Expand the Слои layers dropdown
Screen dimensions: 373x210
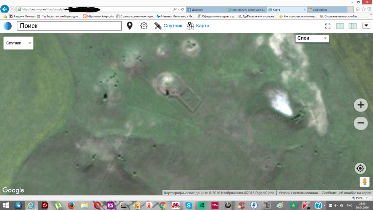point(312,38)
